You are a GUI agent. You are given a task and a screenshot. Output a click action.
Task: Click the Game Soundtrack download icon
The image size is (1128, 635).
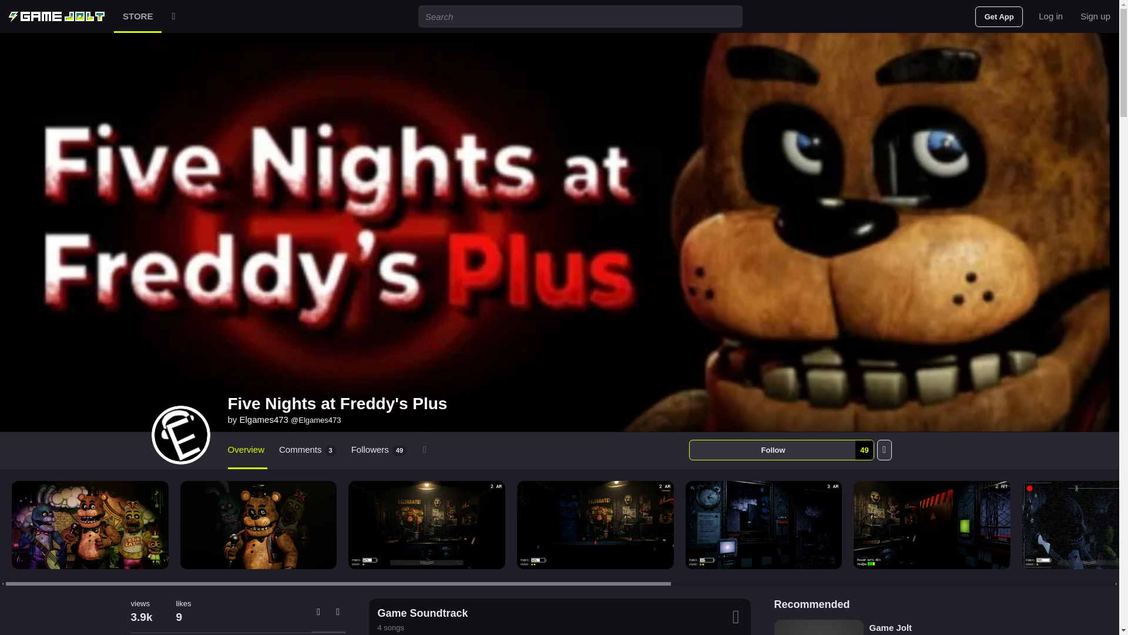pos(736,617)
